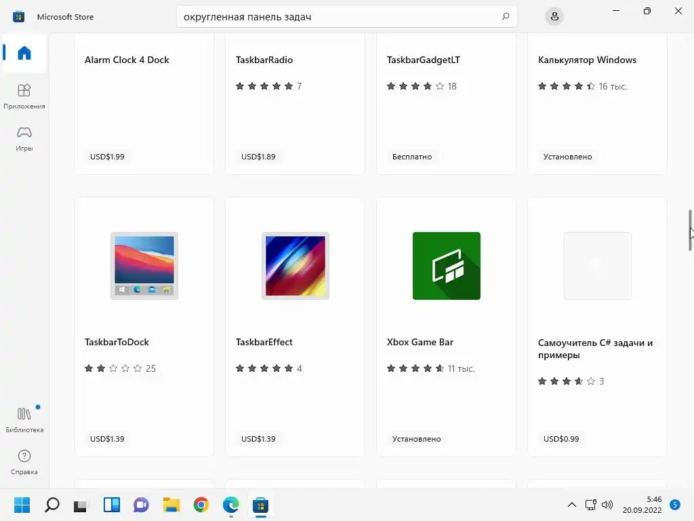Open Task View on the taskbar

pyautogui.click(x=81, y=505)
